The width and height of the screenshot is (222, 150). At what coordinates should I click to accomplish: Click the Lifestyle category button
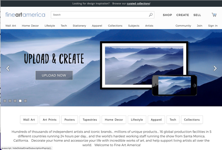137,120
